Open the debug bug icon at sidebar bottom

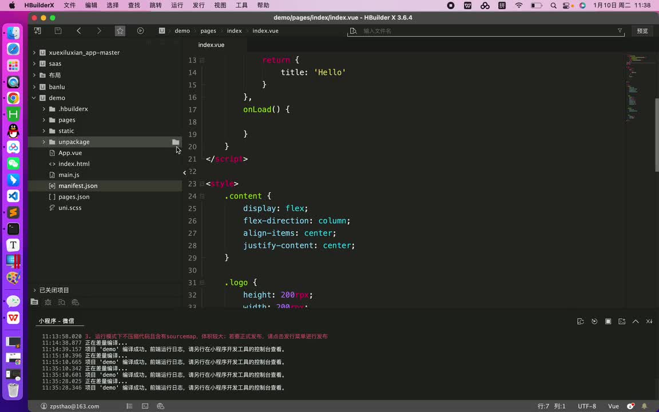coord(48,302)
